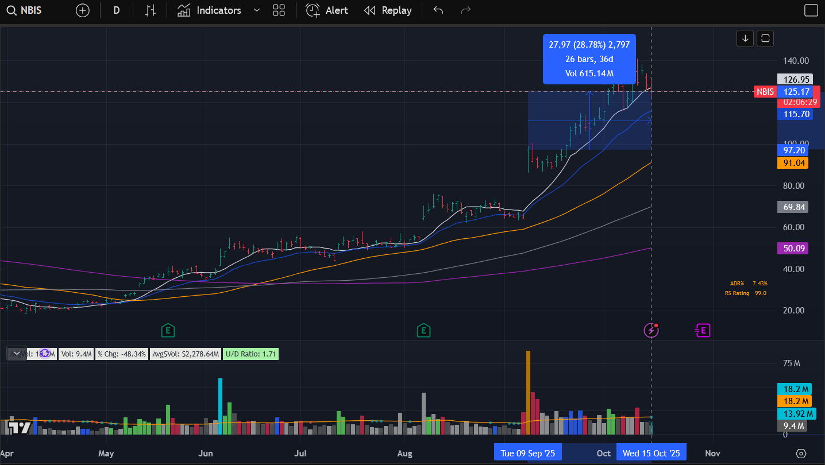This screenshot has width=825, height=465.
Task: Open the D timeframe interval selector
Action: [x=117, y=10]
